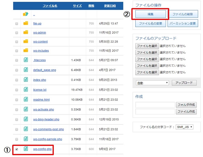The height and width of the screenshot is (157, 203).
Task: Click the file-up folder icon
Action: coord(26,23)
